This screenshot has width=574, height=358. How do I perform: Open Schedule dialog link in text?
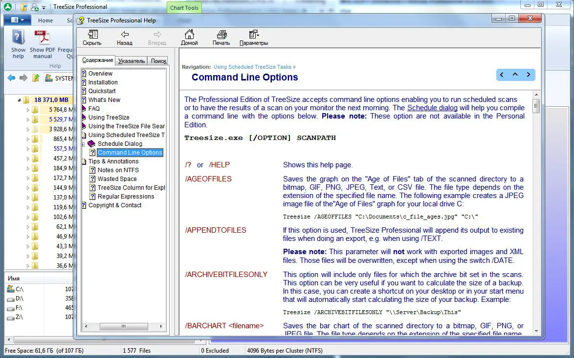tap(432, 108)
